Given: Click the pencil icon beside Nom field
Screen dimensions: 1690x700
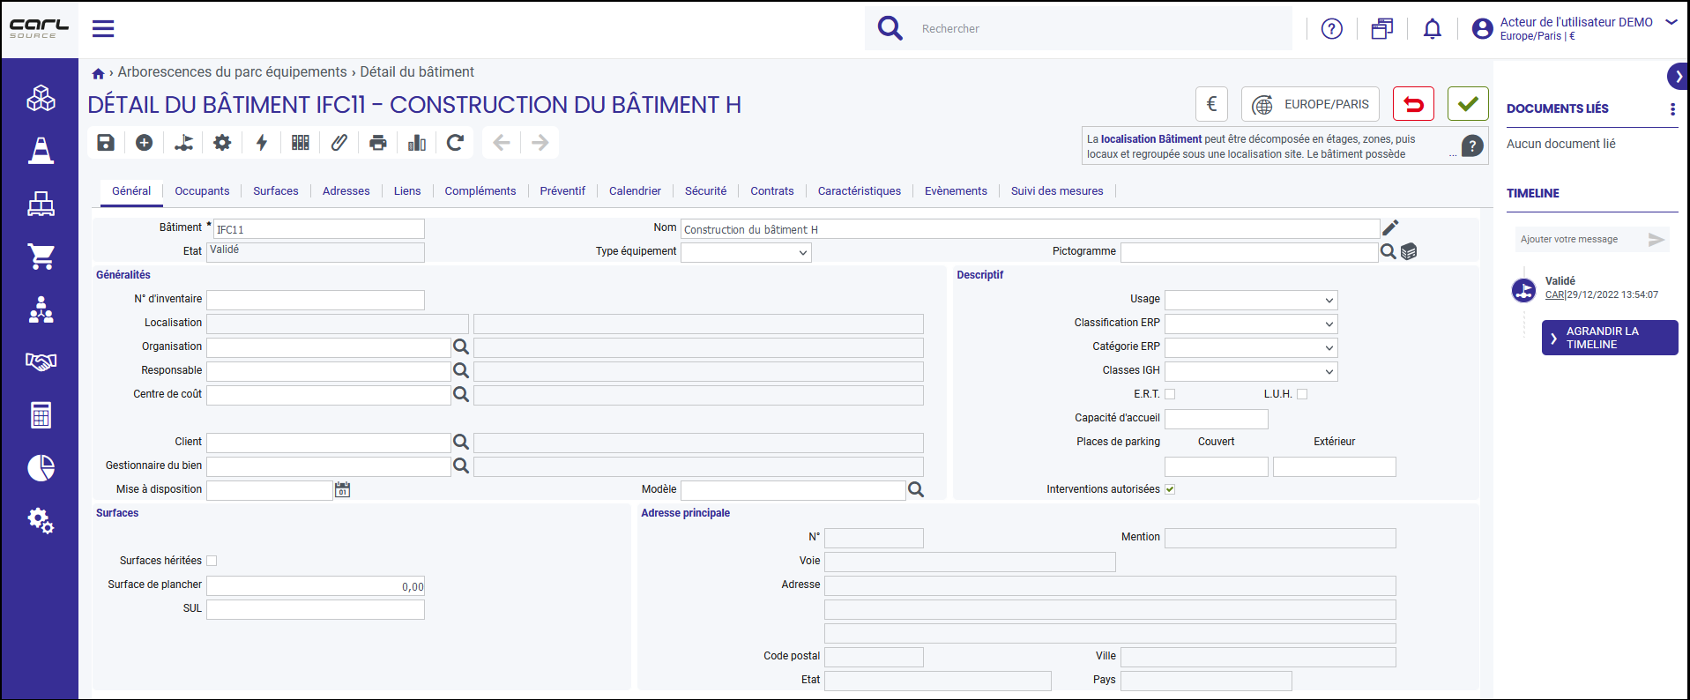Looking at the screenshot, I should (1390, 227).
